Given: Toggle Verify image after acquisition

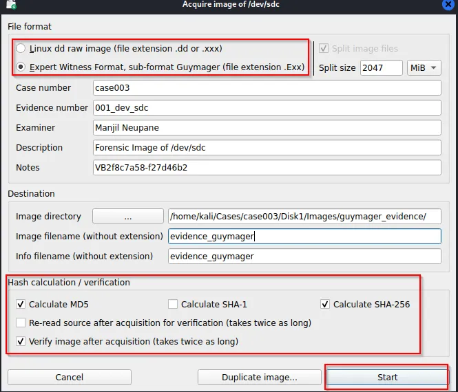Looking at the screenshot, I should (21, 341).
